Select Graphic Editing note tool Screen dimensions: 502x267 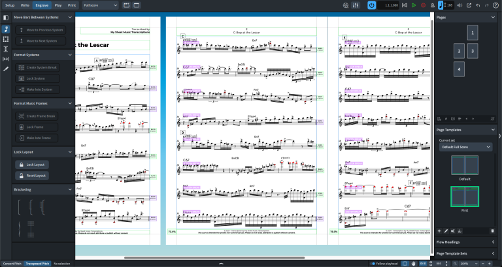[x=6, y=29]
